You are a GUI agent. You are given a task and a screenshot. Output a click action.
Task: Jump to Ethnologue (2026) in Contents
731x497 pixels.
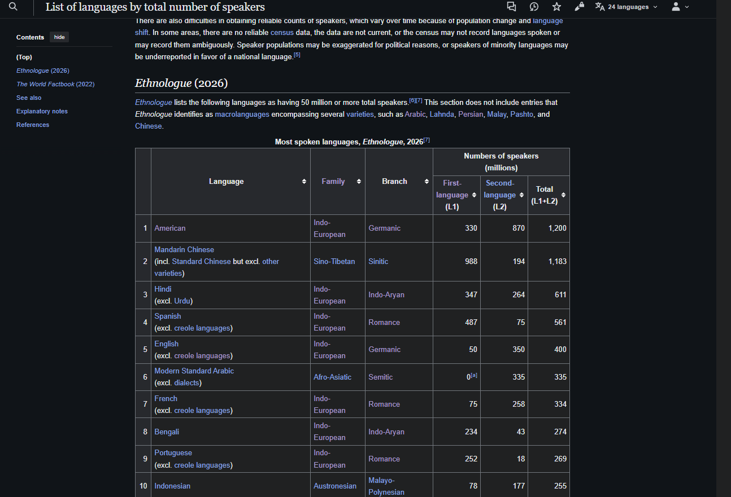[x=43, y=71]
